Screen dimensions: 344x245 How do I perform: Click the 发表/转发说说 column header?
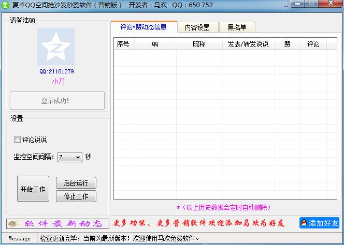(x=248, y=44)
